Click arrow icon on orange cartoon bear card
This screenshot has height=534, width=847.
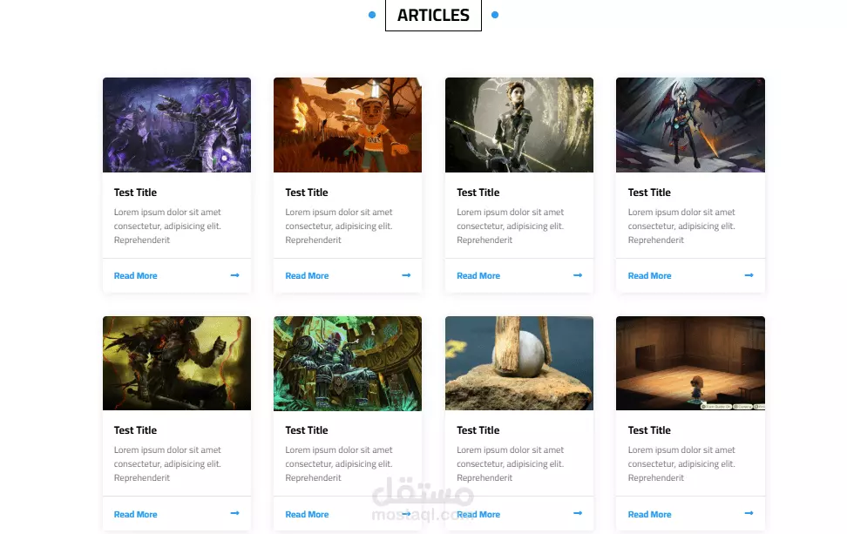(x=406, y=275)
